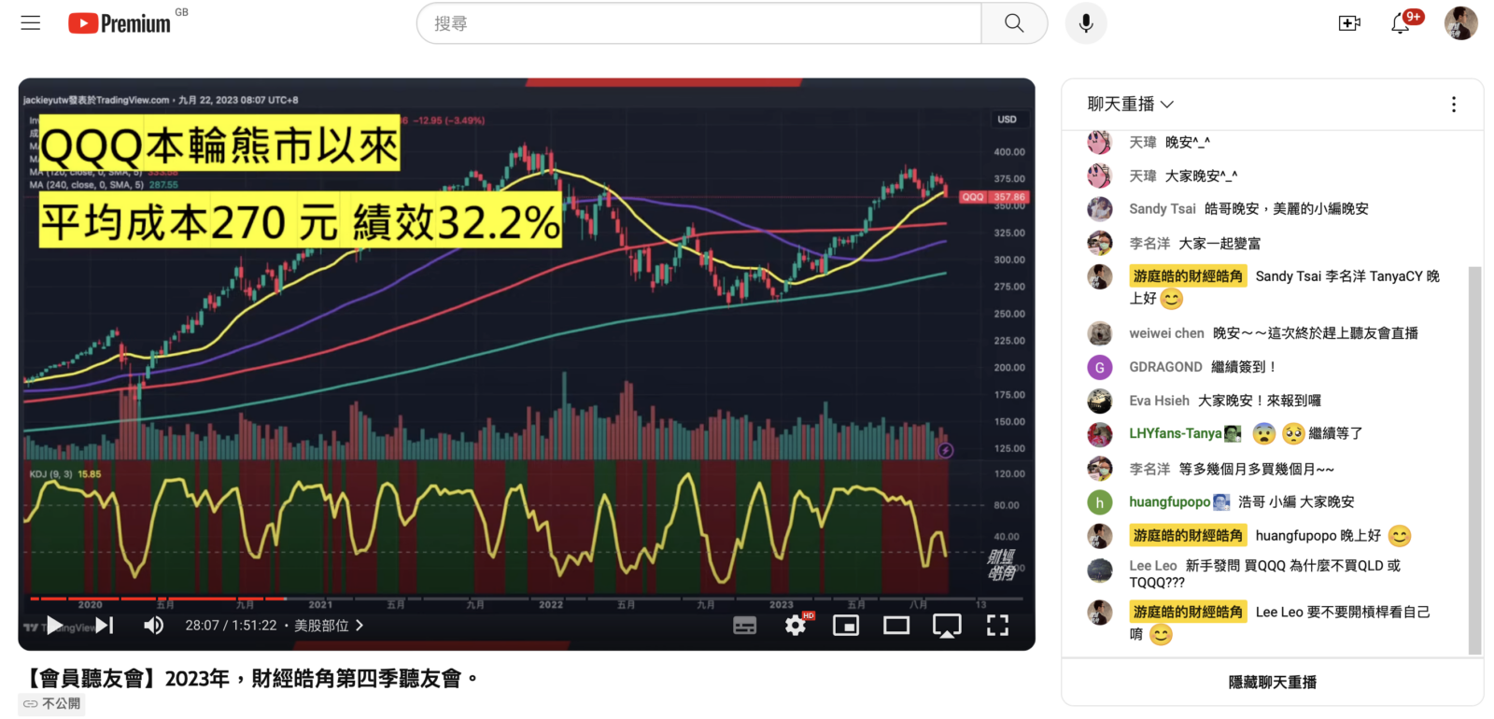Open the chat three-dot options menu
The image size is (1494, 719).
tap(1453, 105)
